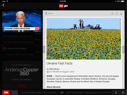Tap the CNN go logo in header
Screen dimensions: 127x95
[63, 6]
